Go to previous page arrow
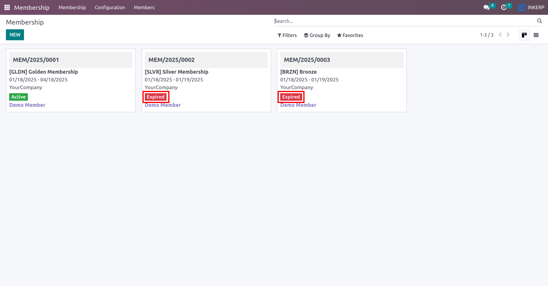This screenshot has height=286, width=548. click(500, 35)
